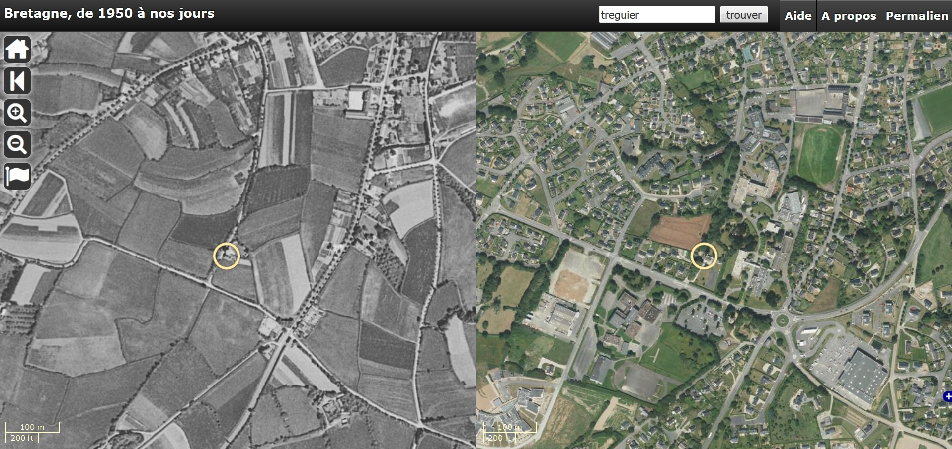The width and height of the screenshot is (952, 449).
Task: Click the large grey warehouse roof on the modern map
Action: pyautogui.click(x=862, y=377)
